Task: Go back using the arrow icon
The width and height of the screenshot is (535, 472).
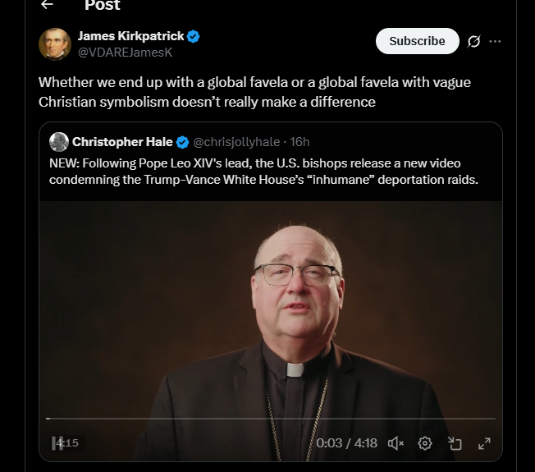Action: tap(47, 5)
